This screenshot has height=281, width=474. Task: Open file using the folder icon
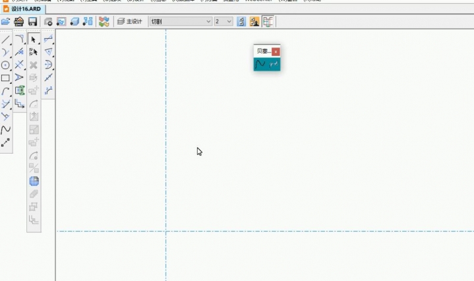(6, 22)
